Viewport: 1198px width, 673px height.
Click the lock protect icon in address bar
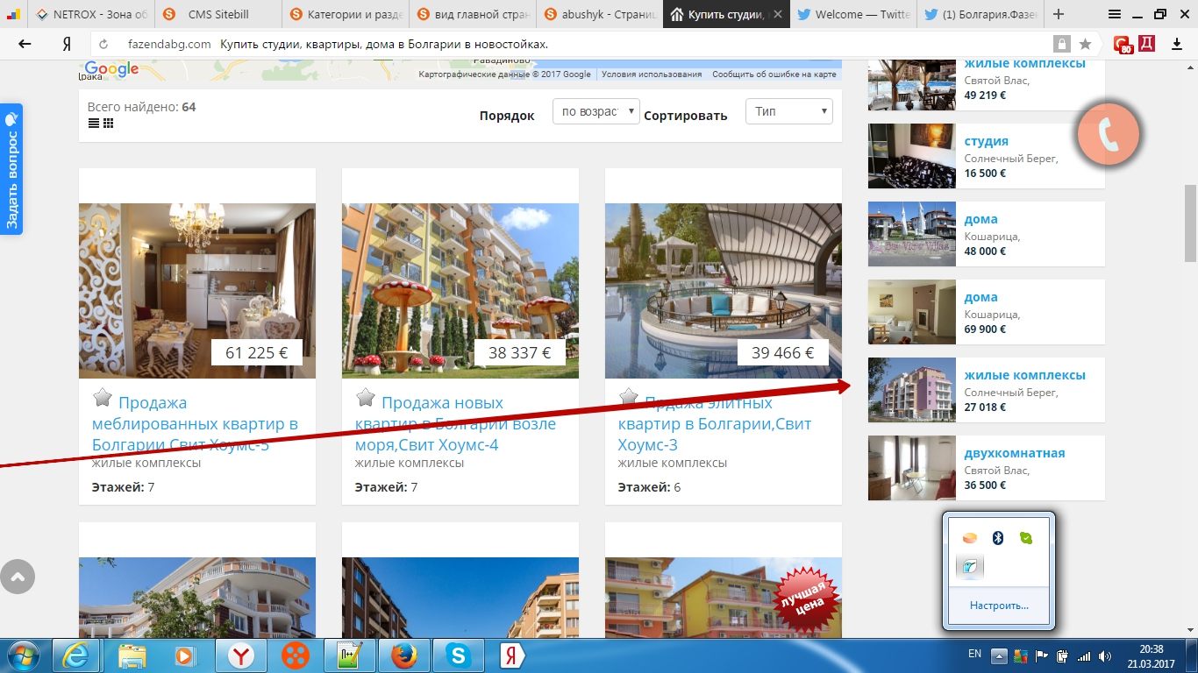coord(1062,44)
